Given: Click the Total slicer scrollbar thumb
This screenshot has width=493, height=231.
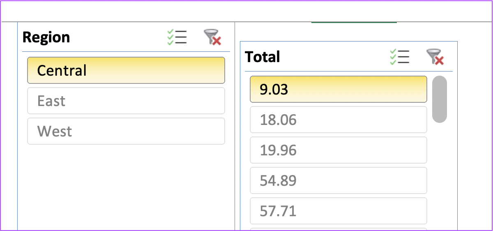Looking at the screenshot, I should pos(440,99).
